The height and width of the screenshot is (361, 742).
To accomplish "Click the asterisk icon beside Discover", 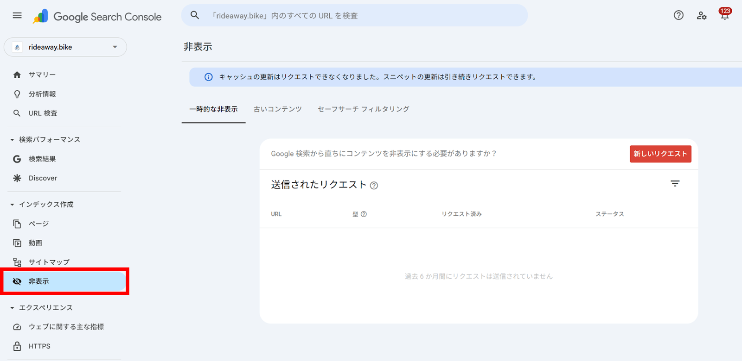I will (x=17, y=178).
